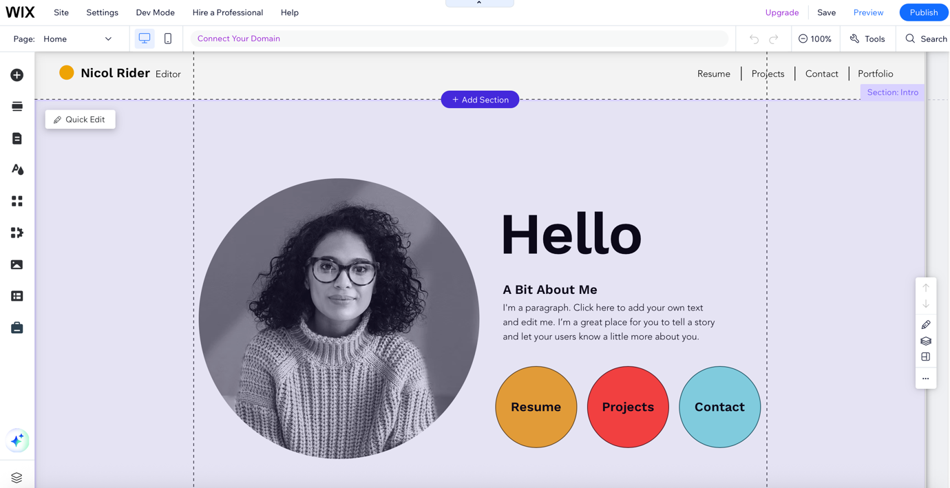Switch to desktop view

click(x=145, y=39)
